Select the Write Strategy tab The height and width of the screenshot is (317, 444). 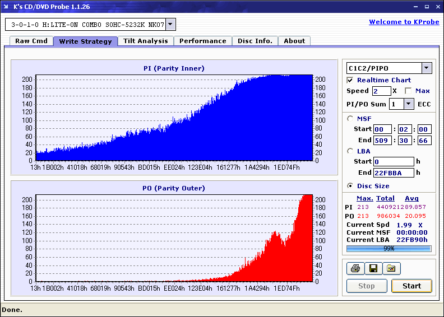[86, 41]
